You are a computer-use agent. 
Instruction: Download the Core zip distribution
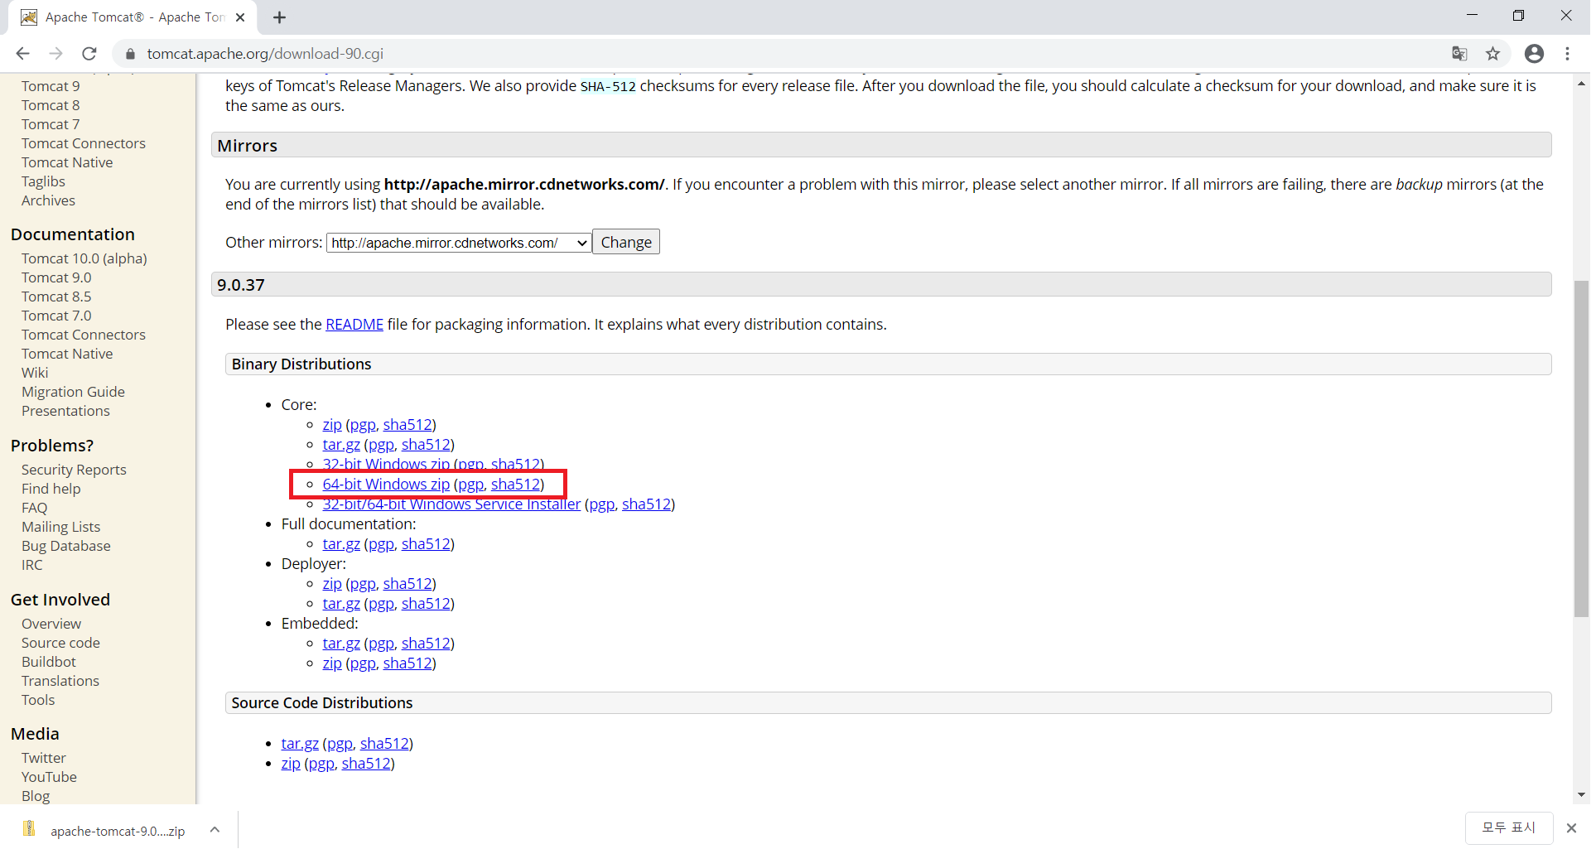click(x=332, y=425)
